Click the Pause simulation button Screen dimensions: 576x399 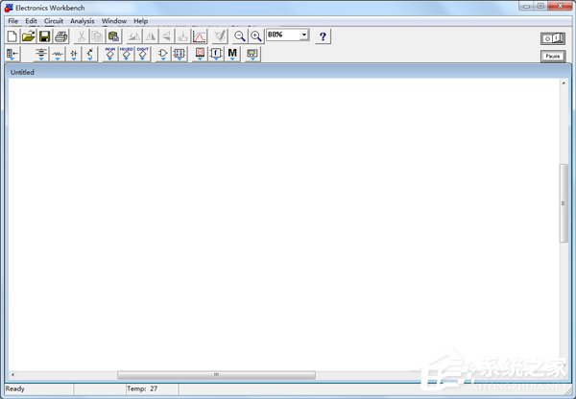pyautogui.click(x=553, y=57)
